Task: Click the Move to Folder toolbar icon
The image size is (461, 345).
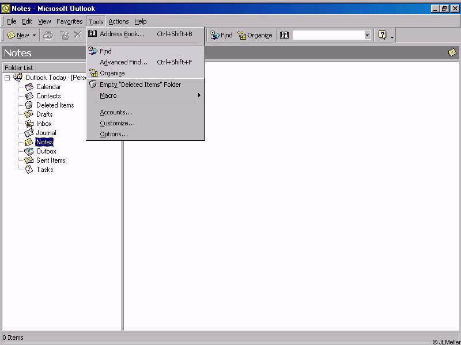Action: click(x=65, y=35)
